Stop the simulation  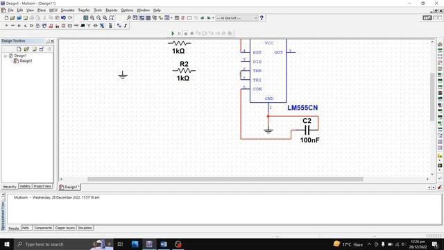pyautogui.click(x=185, y=33)
